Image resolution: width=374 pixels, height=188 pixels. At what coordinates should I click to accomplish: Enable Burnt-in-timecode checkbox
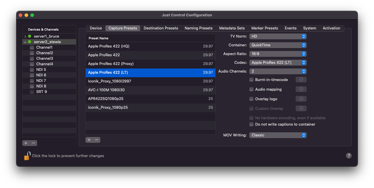[251, 80]
